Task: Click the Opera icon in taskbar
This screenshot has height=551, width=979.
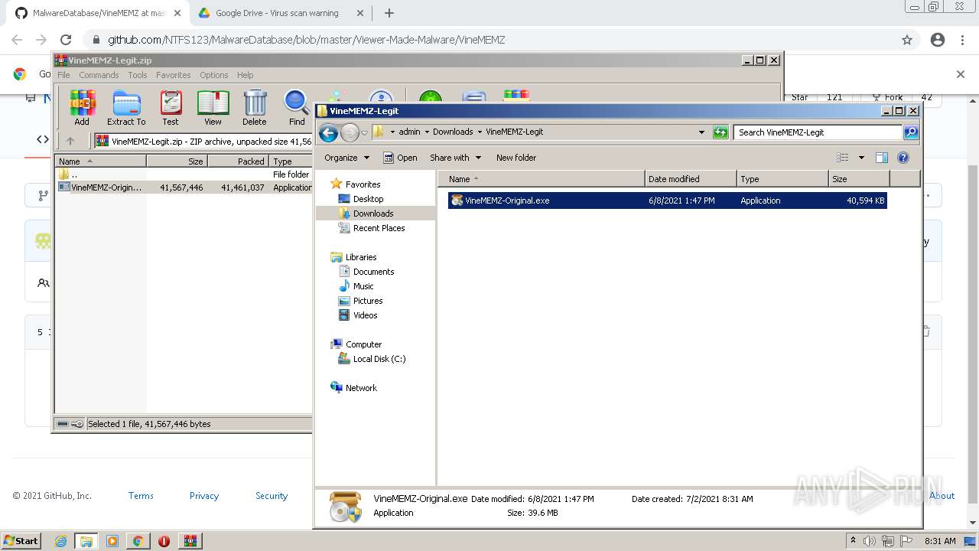Action: click(164, 541)
